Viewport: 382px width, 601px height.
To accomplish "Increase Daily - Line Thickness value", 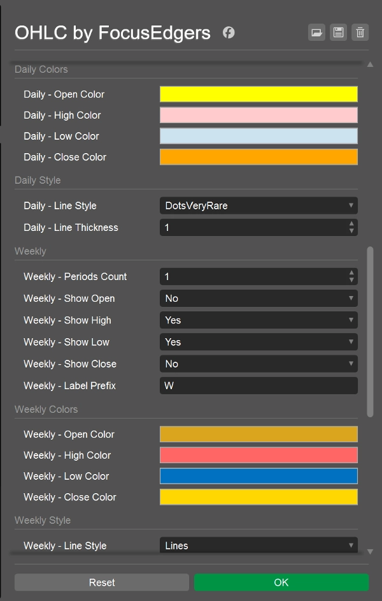I will tap(351, 223).
